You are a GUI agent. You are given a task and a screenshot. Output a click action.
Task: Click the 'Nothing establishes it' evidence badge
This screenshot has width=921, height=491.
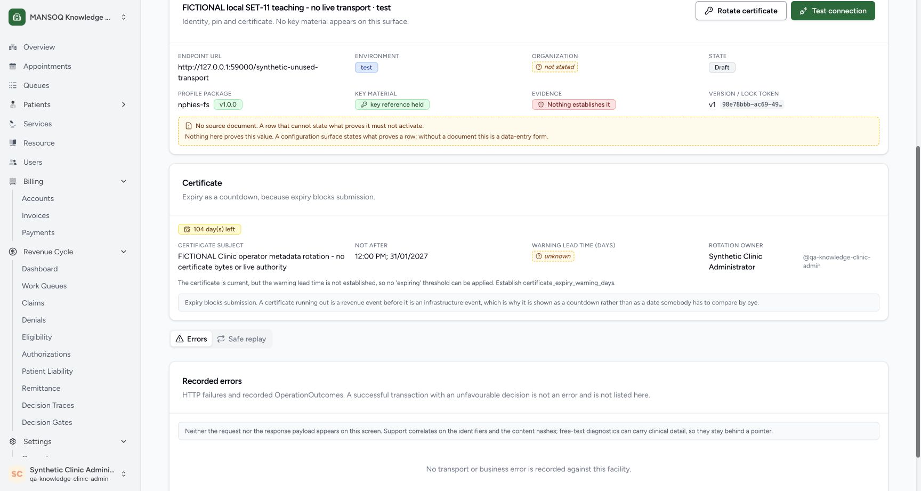pos(573,104)
